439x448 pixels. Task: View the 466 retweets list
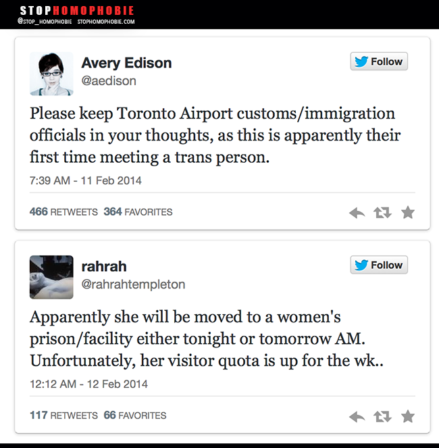[63, 211]
